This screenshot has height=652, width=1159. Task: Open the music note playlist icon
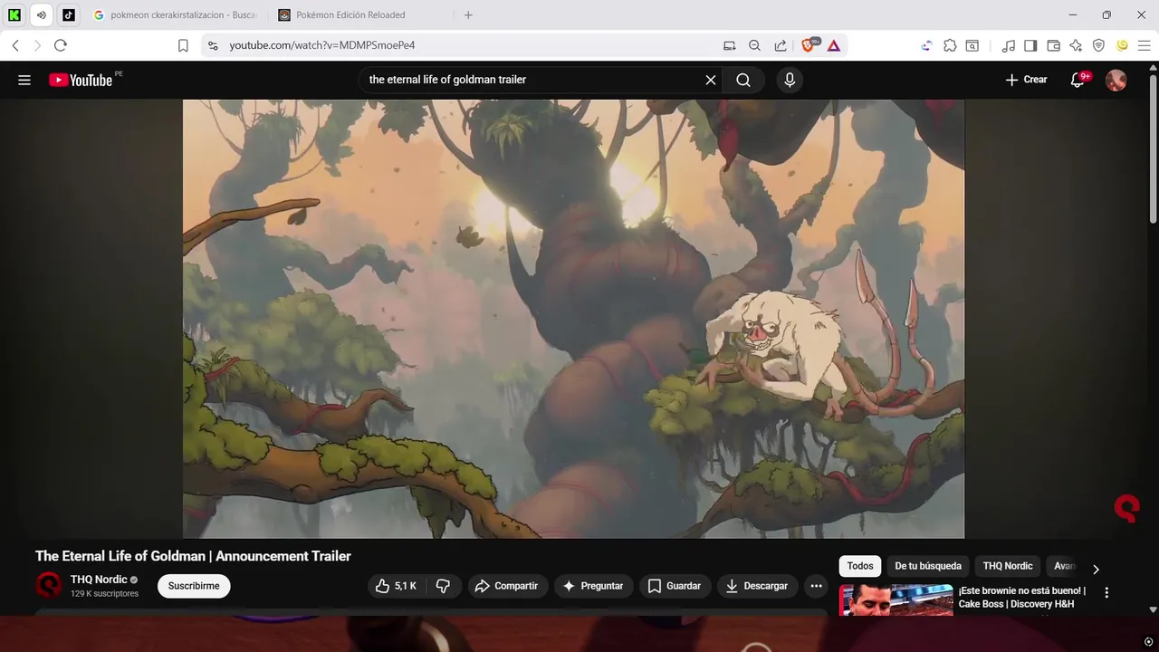[x=1008, y=45]
